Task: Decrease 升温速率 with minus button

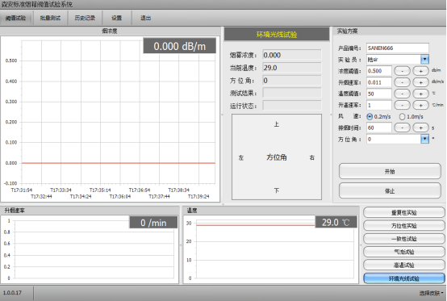Action: coord(403,105)
